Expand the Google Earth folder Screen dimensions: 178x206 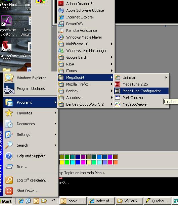tap(86, 57)
